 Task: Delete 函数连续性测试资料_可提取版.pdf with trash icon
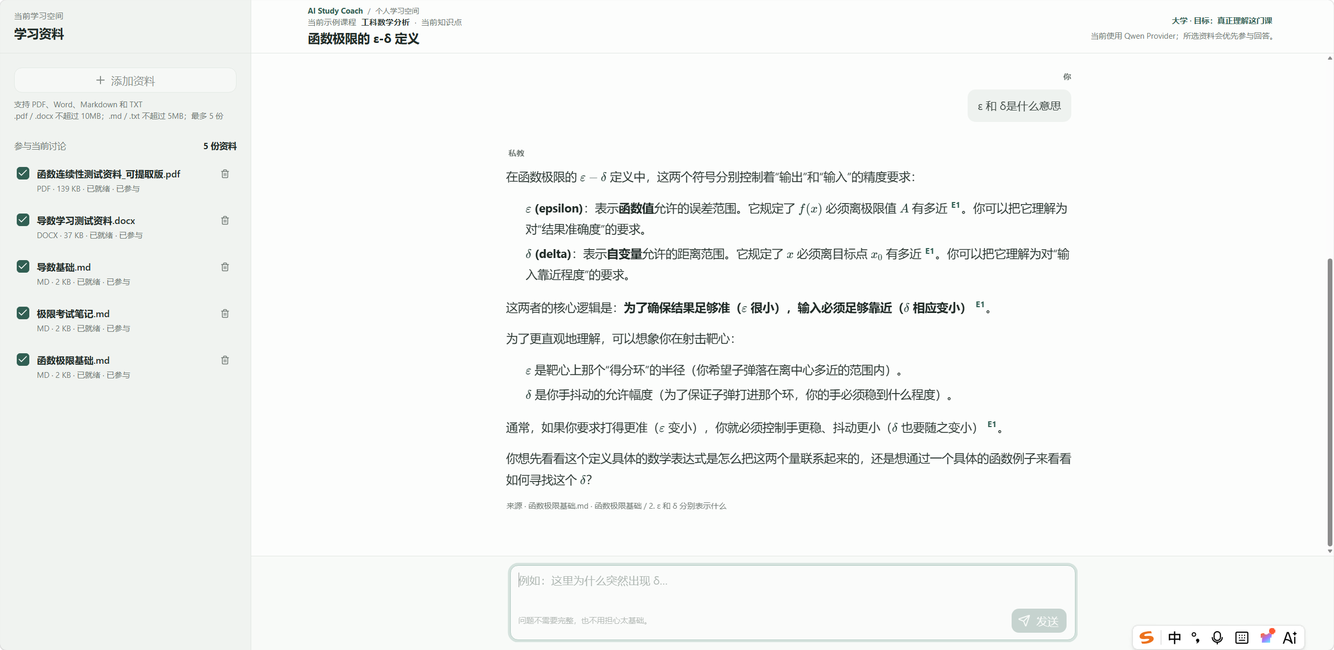coord(225,174)
